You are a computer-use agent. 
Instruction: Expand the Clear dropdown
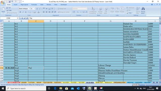[132, 13]
